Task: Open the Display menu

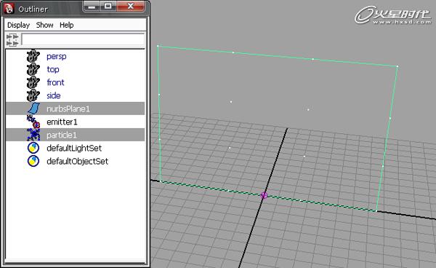Action: click(x=18, y=25)
